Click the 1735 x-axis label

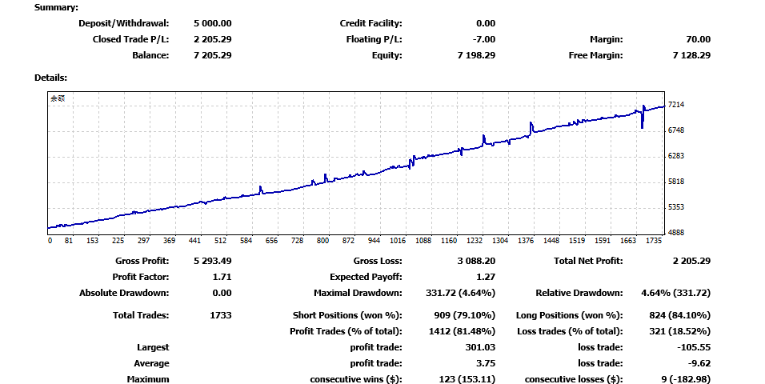click(x=653, y=241)
